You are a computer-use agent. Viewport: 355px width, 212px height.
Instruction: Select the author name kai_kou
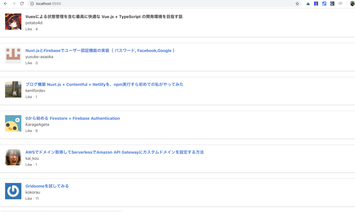[32, 158]
